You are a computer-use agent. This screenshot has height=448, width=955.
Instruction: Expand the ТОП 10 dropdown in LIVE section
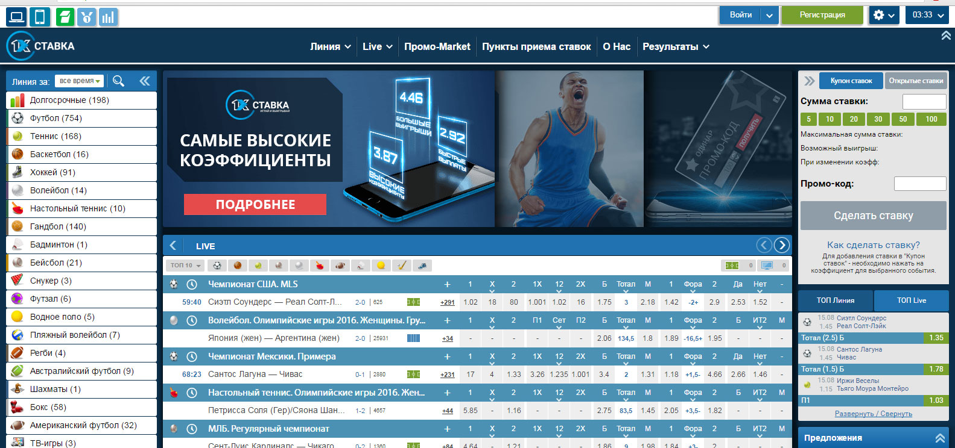click(x=185, y=266)
